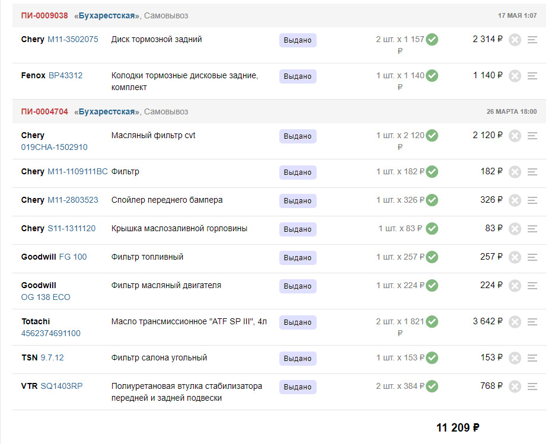Open hamburger menu for Масляный фильтр cvt
Image resolution: width=555 pixels, height=444 pixels.
[532, 136]
